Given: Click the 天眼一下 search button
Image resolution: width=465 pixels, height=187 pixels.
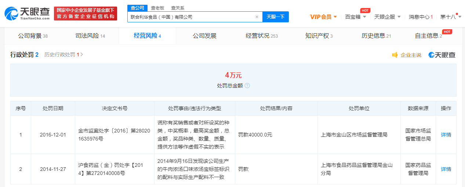Looking at the screenshot, I should pyautogui.click(x=276, y=17).
